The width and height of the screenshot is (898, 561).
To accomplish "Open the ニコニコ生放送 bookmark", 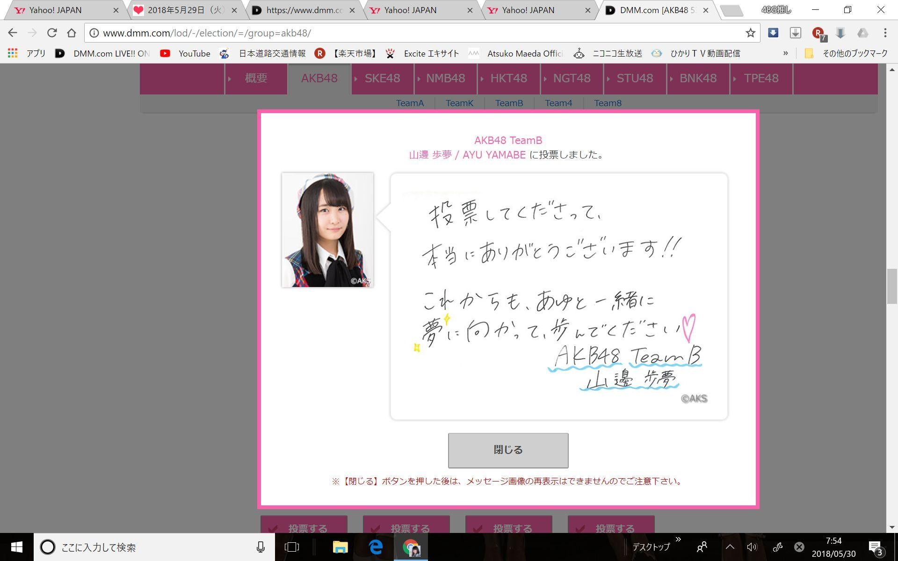I will [608, 53].
